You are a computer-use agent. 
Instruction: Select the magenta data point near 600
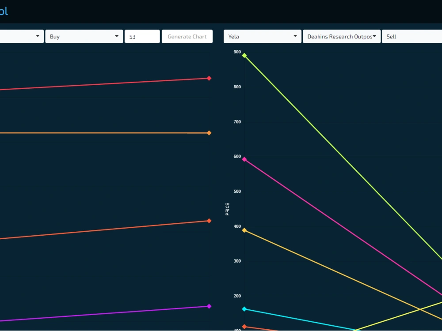(244, 159)
